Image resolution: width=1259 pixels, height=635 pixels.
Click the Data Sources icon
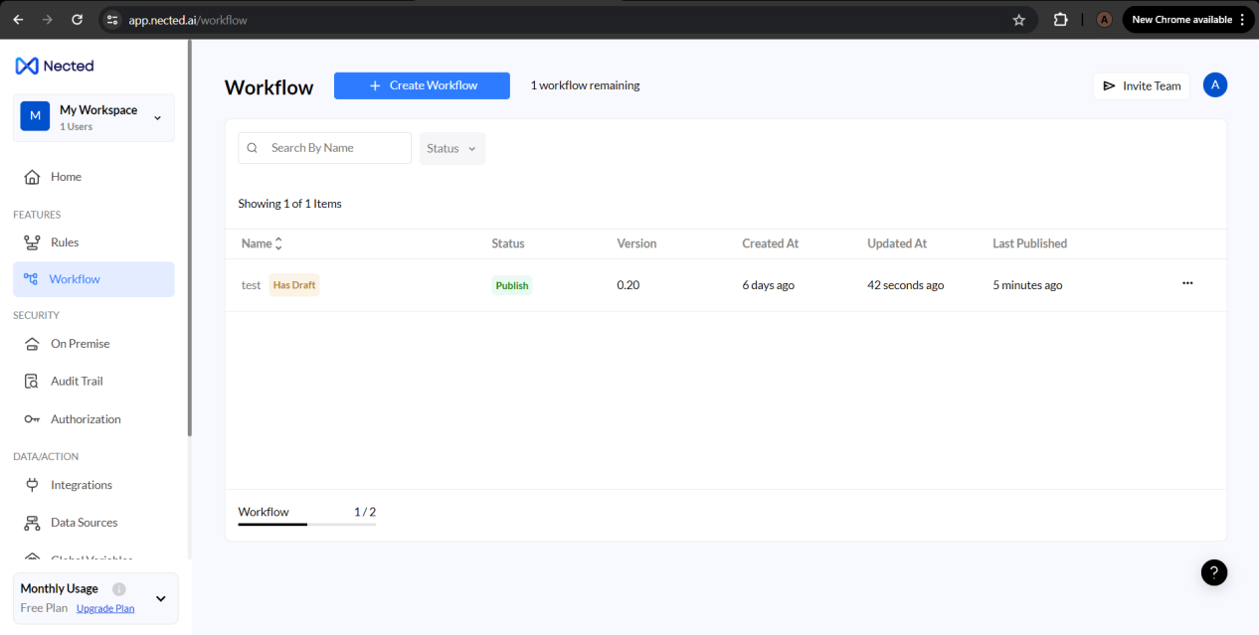tap(32, 523)
